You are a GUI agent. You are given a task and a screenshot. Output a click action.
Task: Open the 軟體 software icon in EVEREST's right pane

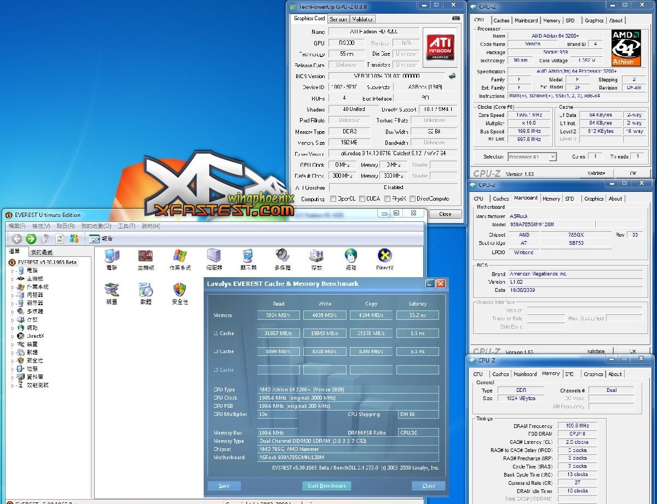146,290
